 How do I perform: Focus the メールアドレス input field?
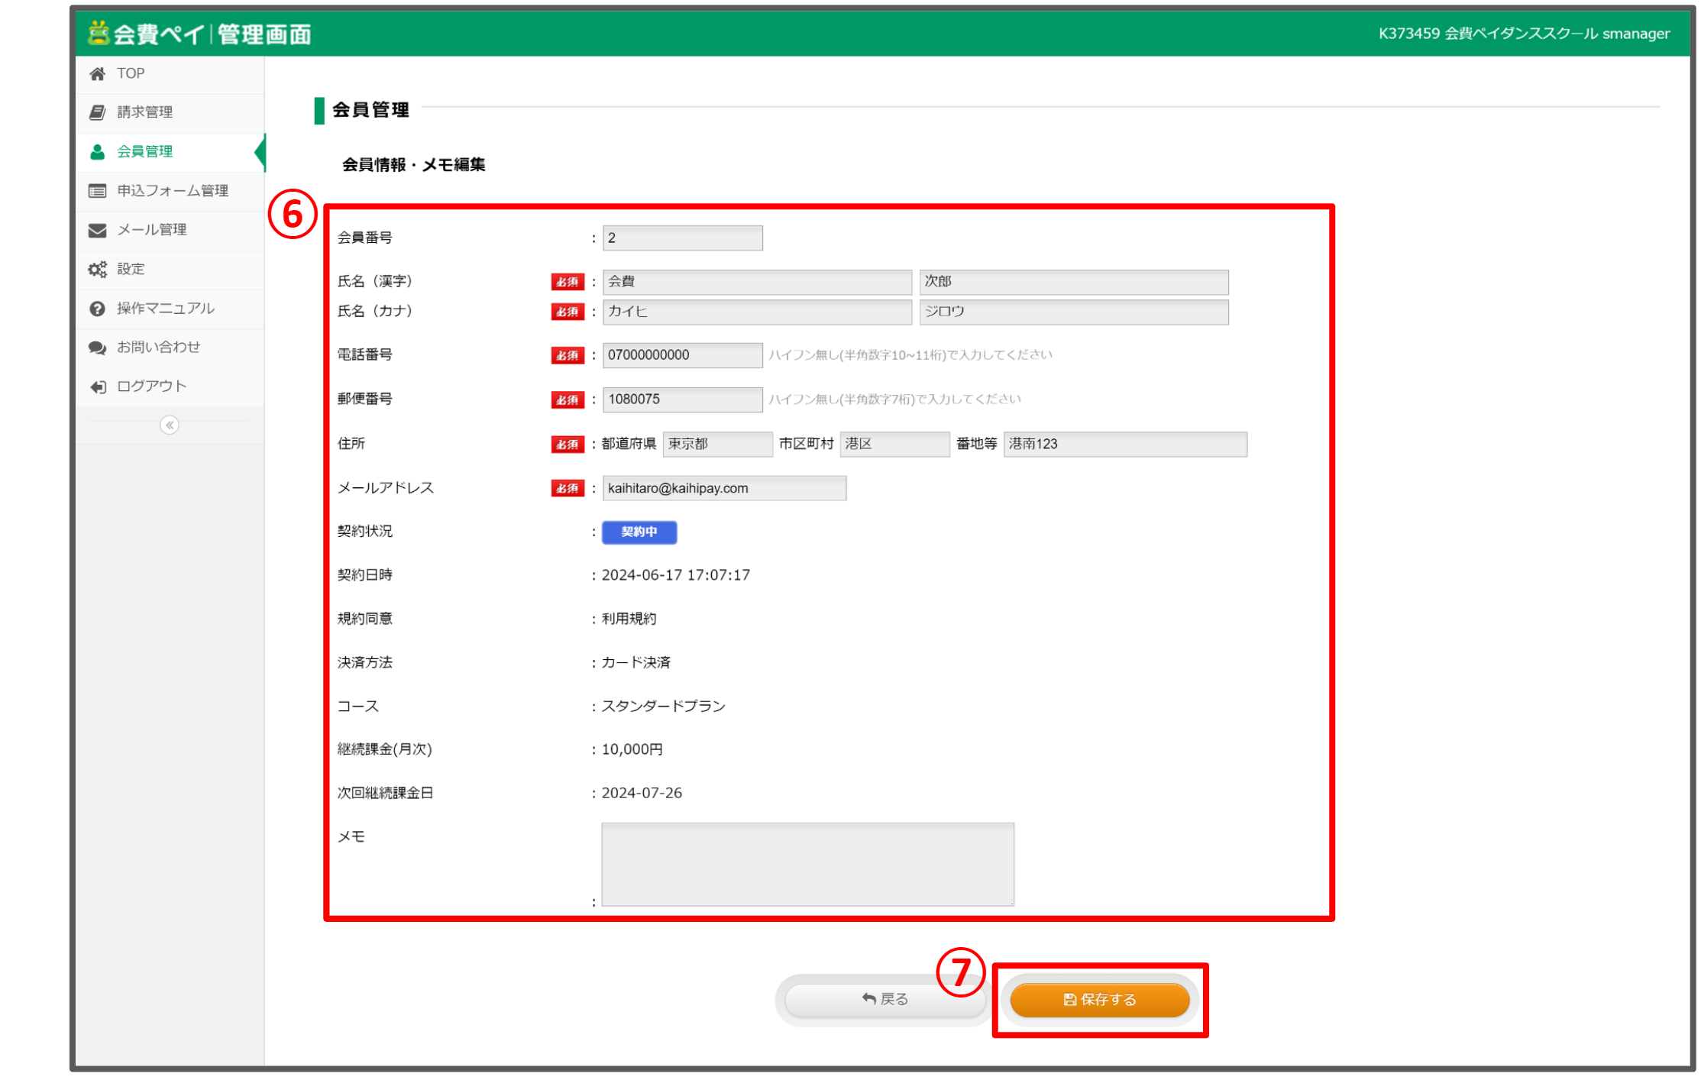click(723, 488)
